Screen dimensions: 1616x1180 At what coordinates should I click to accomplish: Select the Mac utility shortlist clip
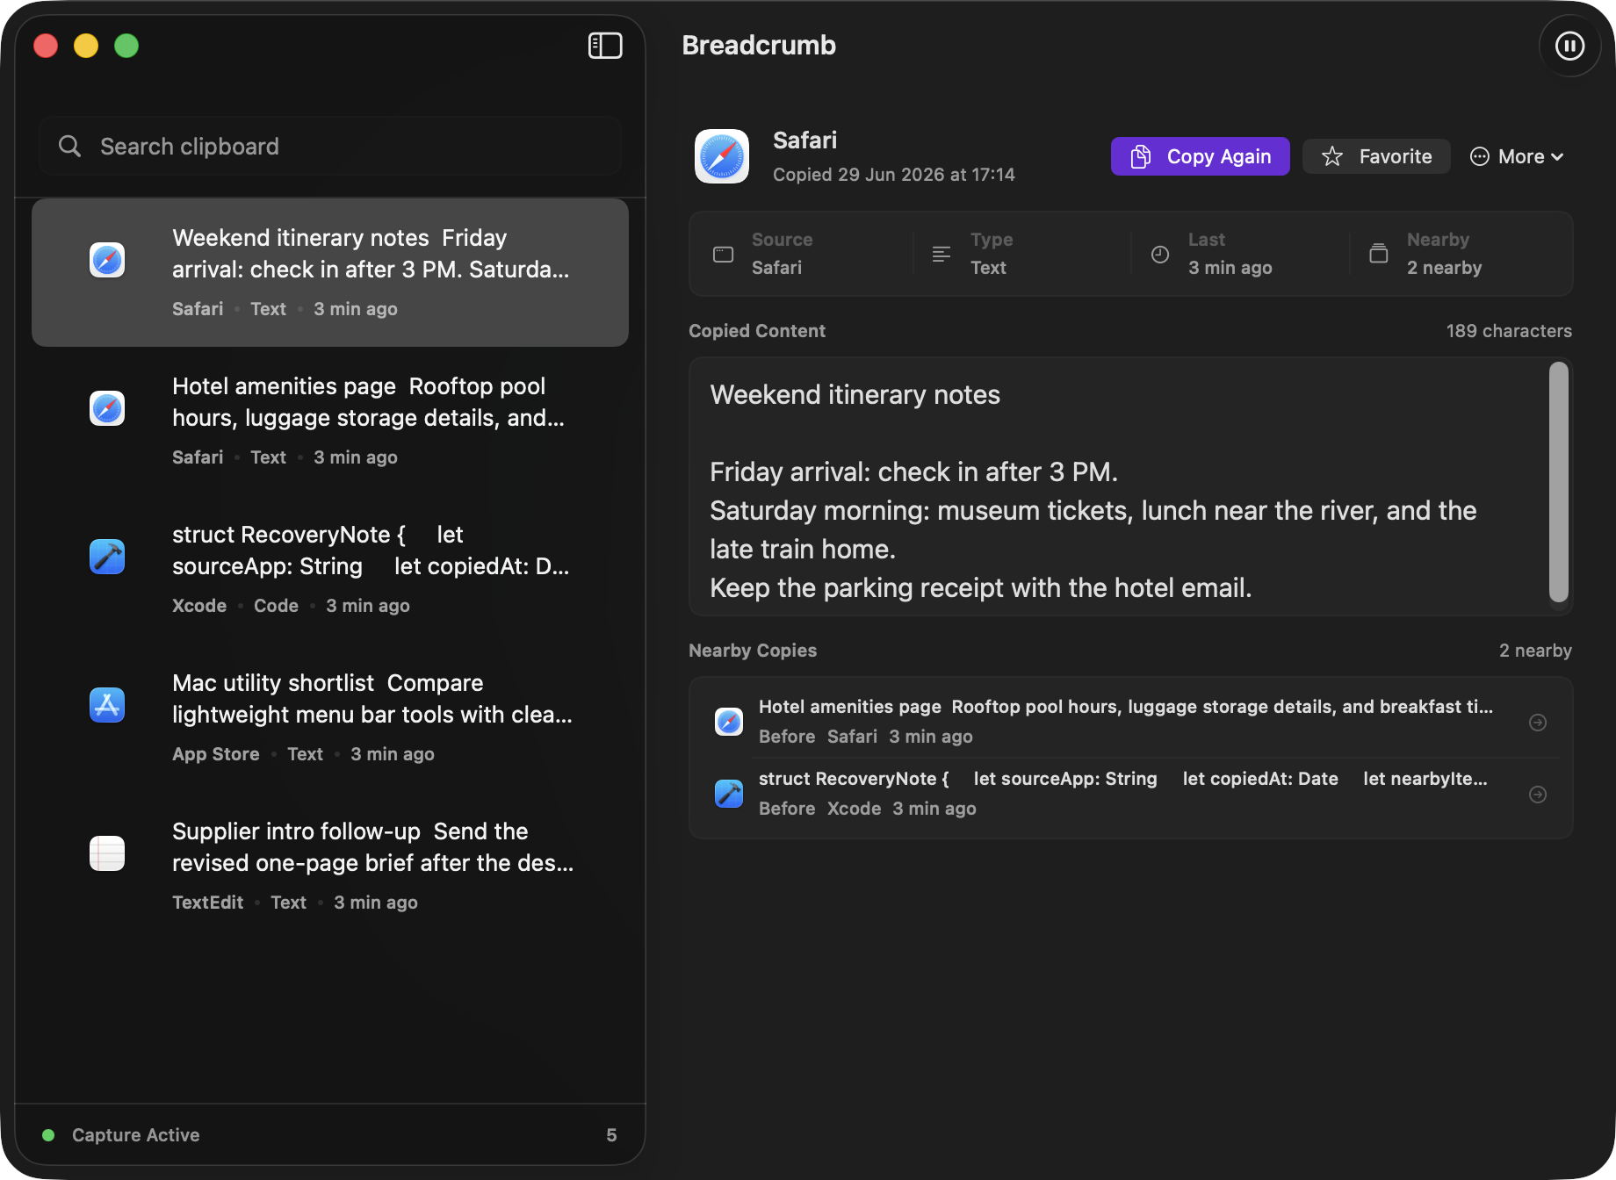coord(330,717)
